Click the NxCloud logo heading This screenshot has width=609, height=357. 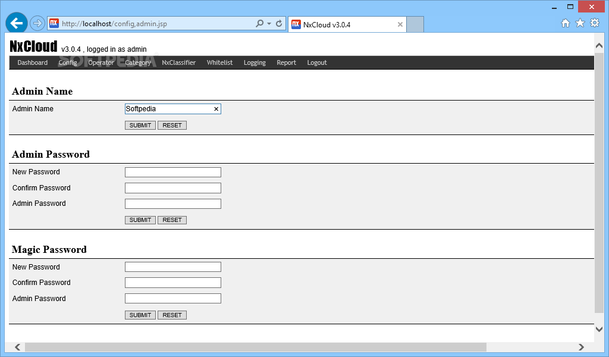(x=33, y=46)
